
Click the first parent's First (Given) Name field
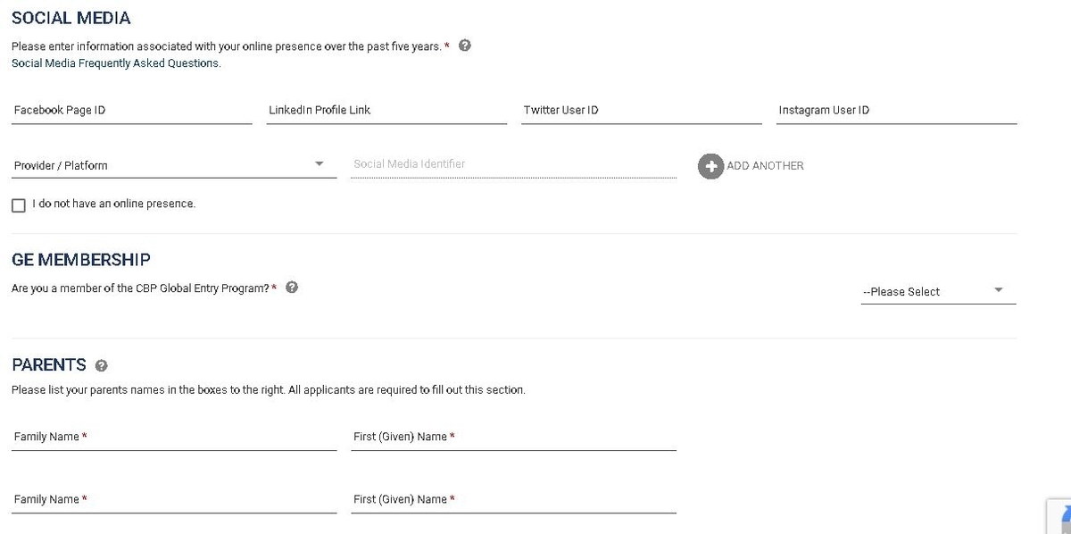tap(514, 438)
